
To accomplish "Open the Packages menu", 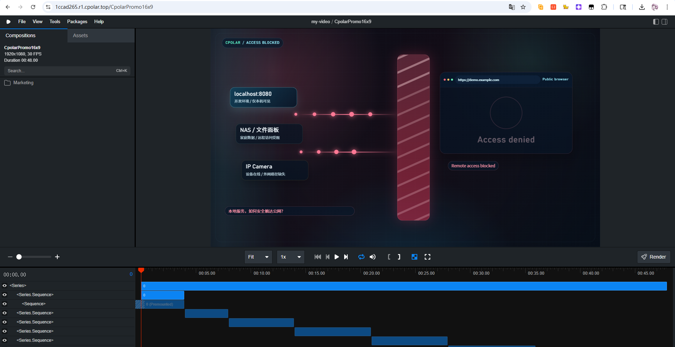I will (77, 22).
